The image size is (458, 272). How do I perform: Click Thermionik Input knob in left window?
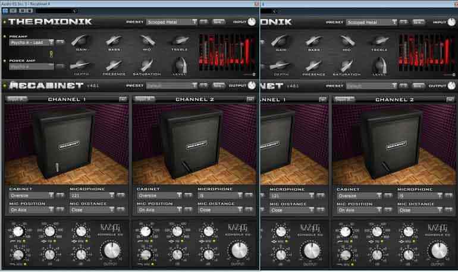pos(252,22)
